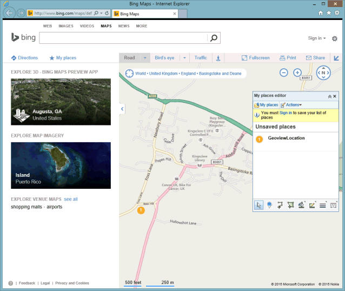Collapse the My places editor panel
The image size is (345, 291).
pos(330,96)
